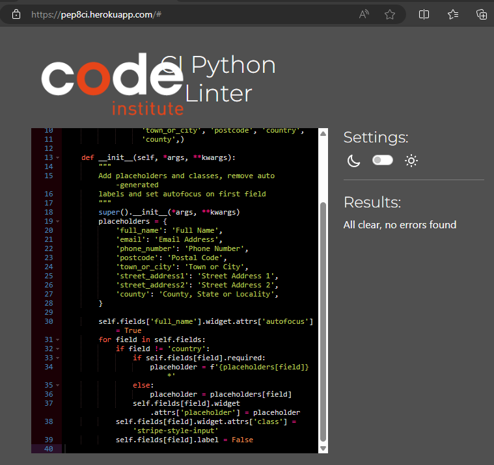Screen dimensions: 494x465
Task: Click the 'True' value after line 30
Action: (133, 330)
